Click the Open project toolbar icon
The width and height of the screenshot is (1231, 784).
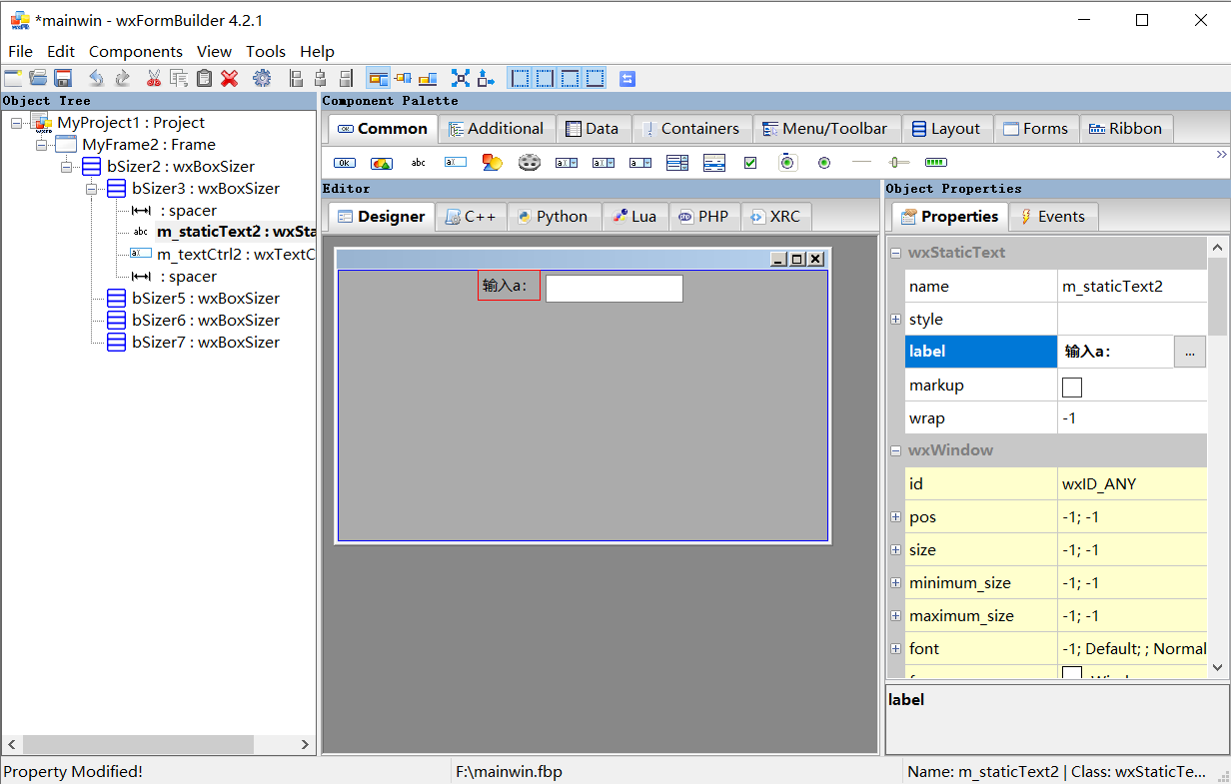tap(37, 78)
